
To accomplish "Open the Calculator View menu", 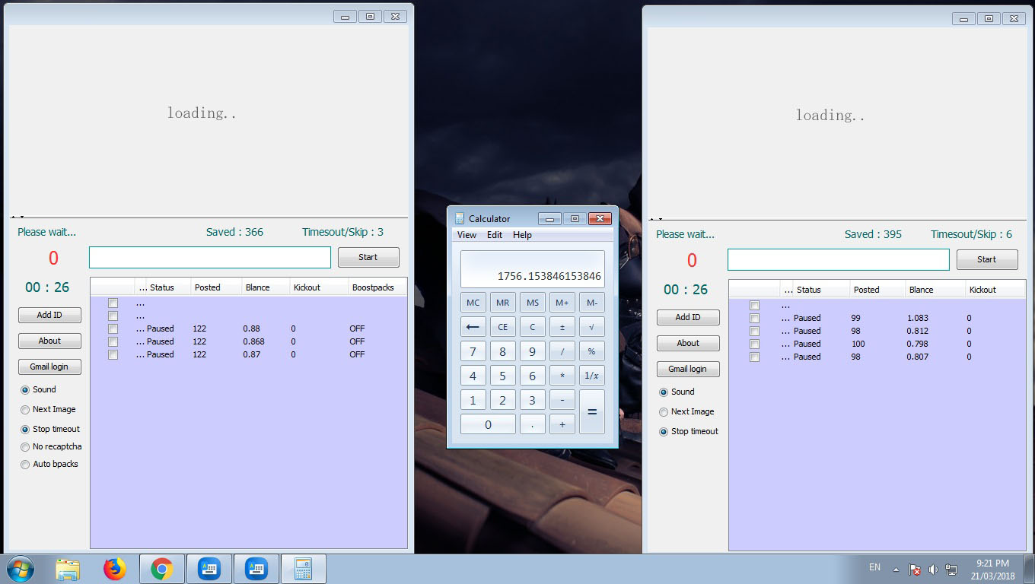I will click(x=467, y=235).
